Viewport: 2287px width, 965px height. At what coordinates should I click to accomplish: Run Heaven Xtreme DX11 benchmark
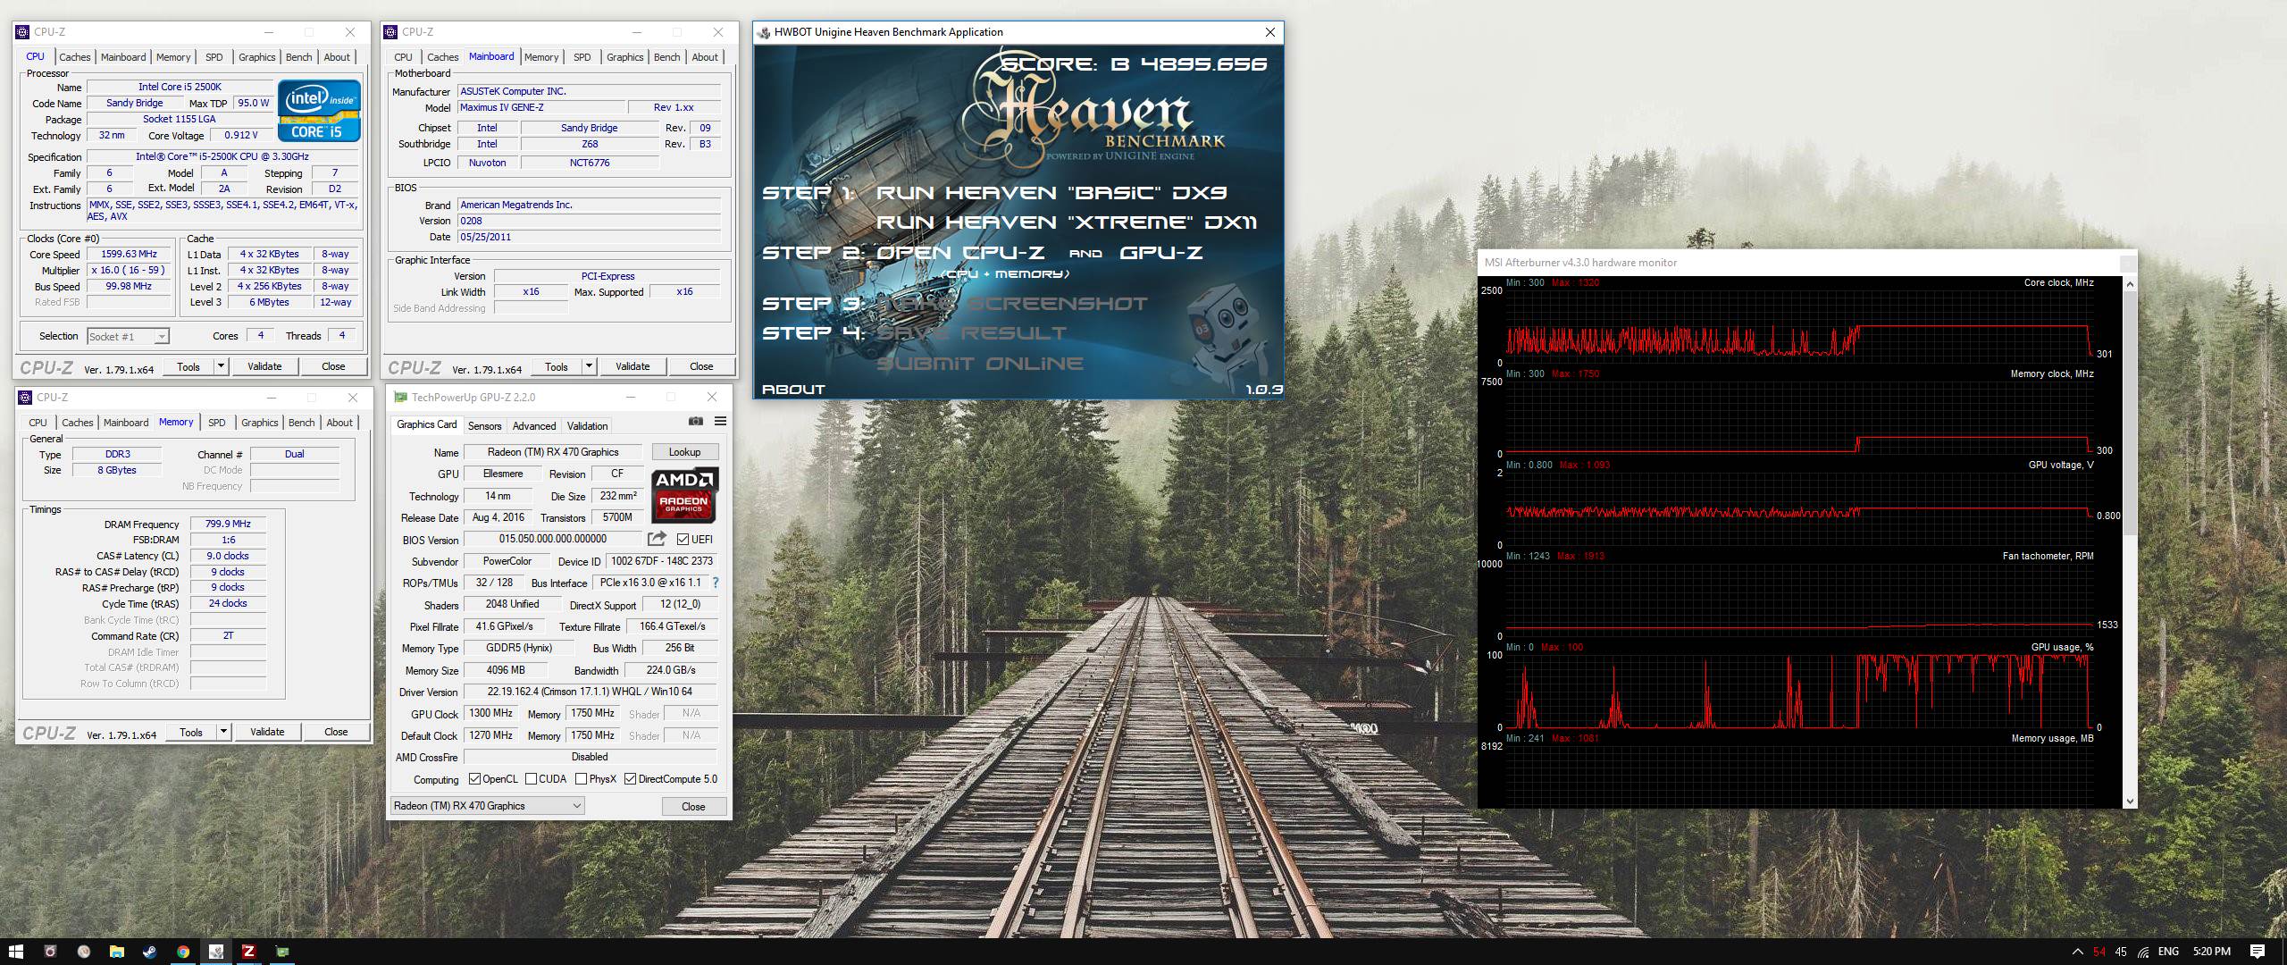click(1068, 222)
